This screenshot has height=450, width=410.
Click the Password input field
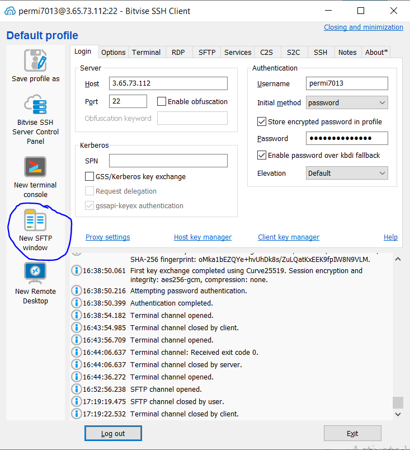tap(347, 138)
